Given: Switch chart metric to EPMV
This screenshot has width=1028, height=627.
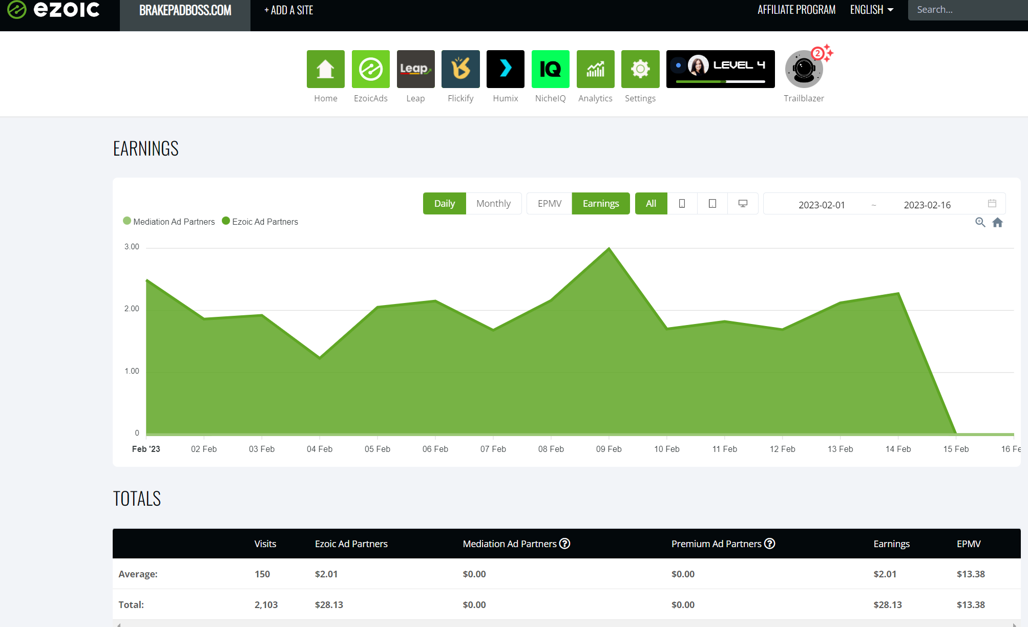Looking at the screenshot, I should click(x=550, y=204).
